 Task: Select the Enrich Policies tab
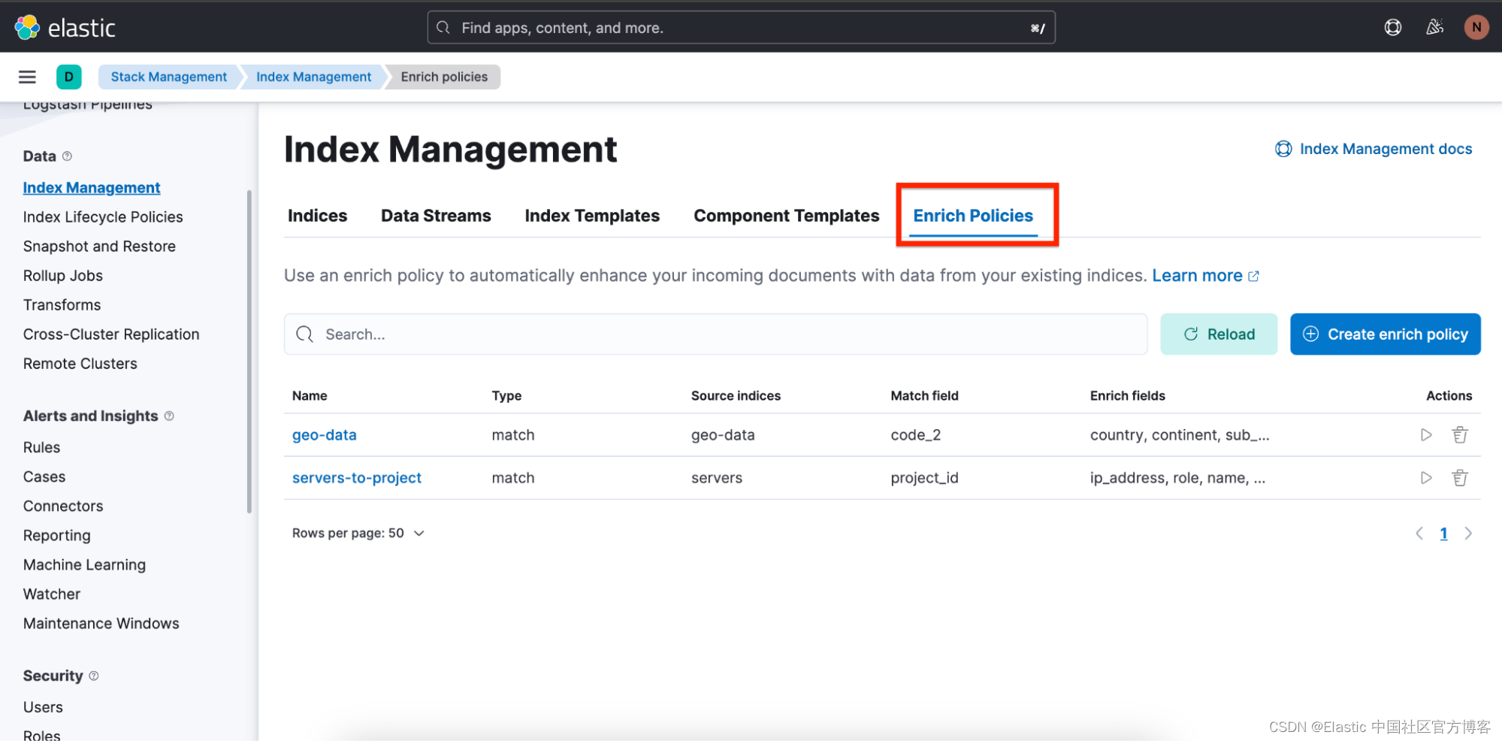(x=973, y=216)
